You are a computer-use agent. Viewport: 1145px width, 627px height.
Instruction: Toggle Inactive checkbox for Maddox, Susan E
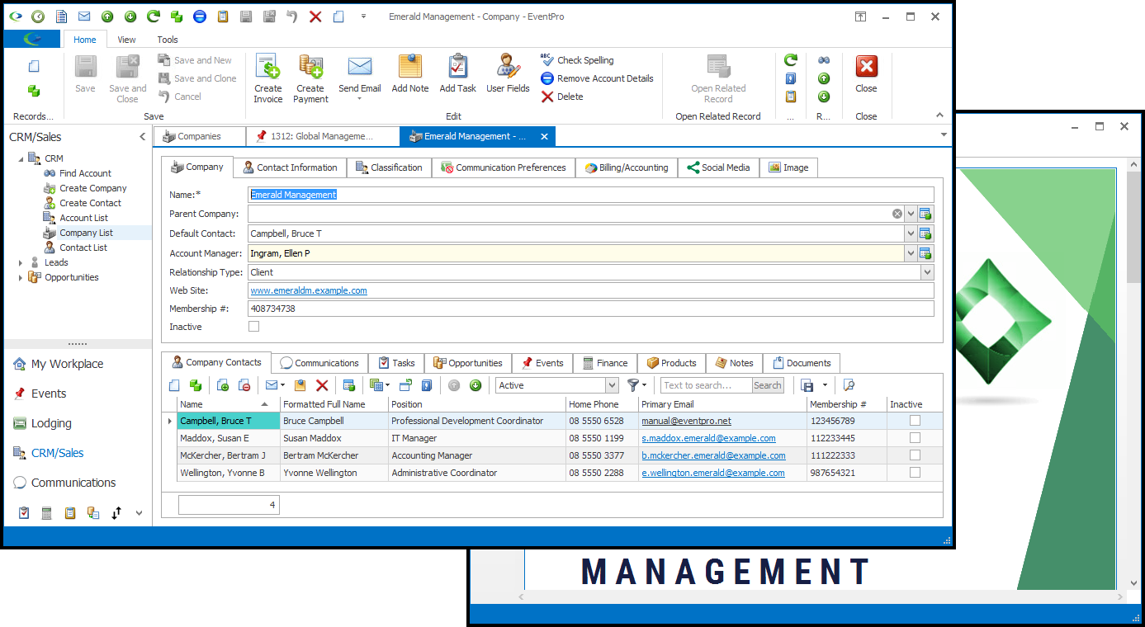(915, 438)
